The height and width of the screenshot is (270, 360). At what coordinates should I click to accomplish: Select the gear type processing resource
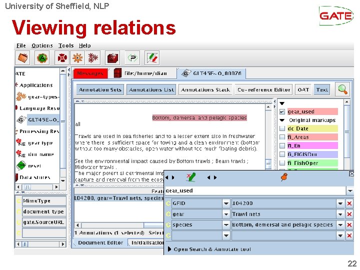(x=34, y=143)
